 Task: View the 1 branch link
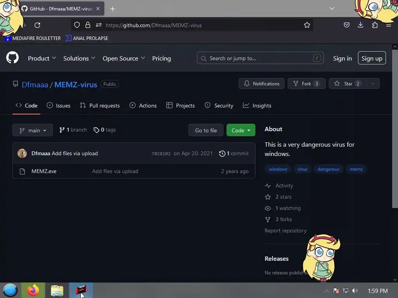(73, 130)
